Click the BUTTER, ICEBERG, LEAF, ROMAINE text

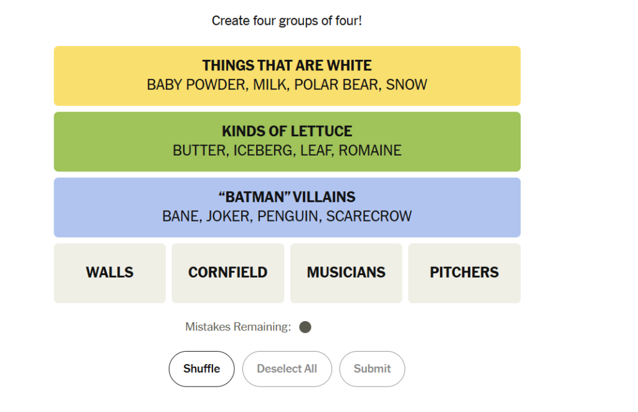coord(287,151)
